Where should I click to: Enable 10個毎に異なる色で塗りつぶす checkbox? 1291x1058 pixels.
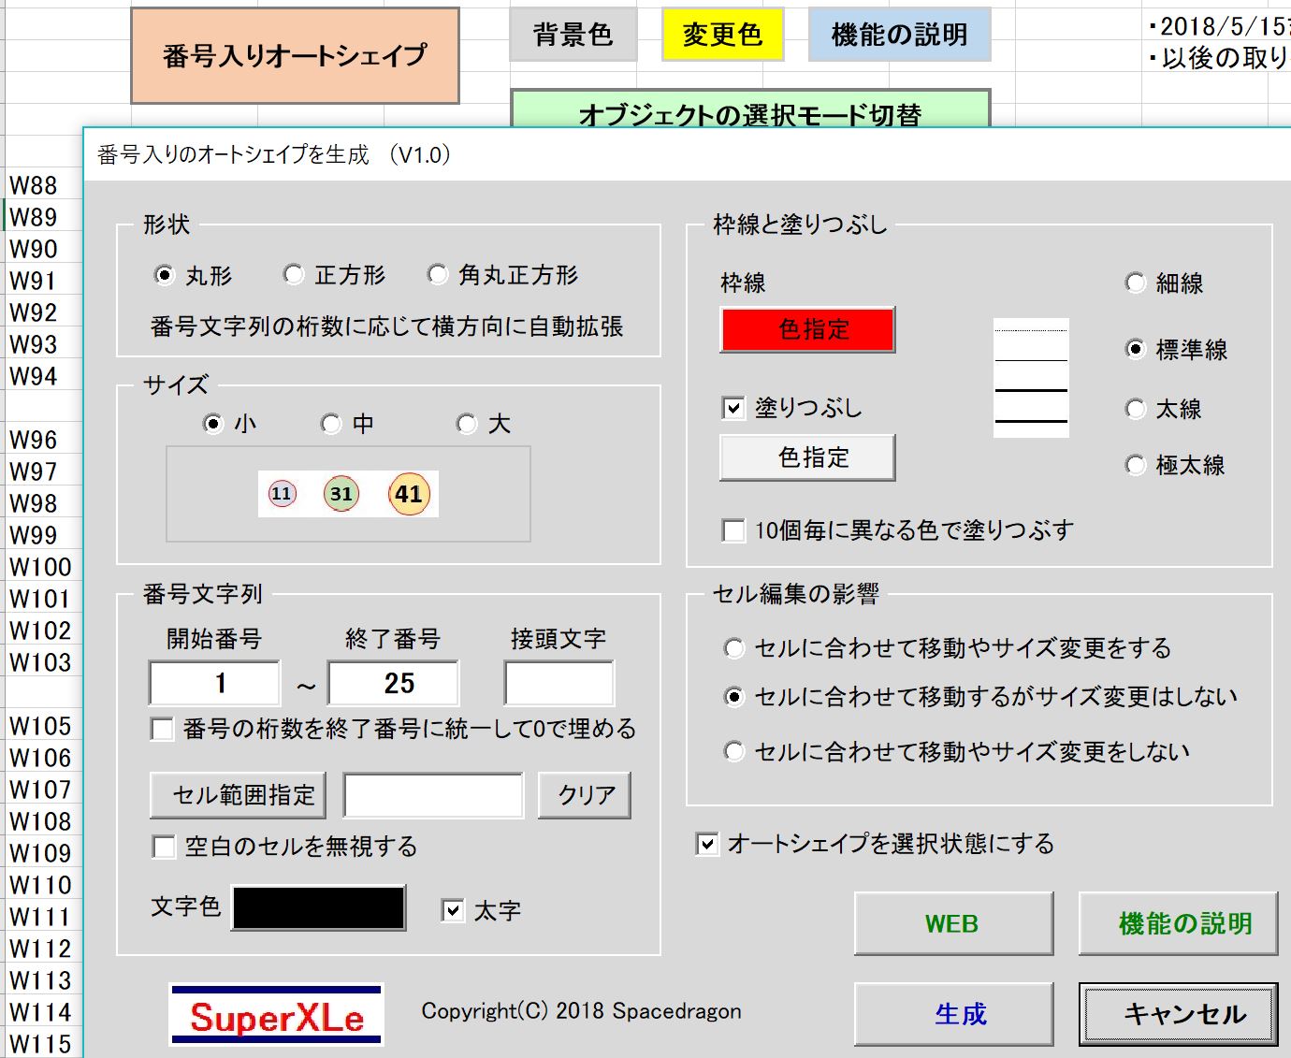[x=733, y=530]
